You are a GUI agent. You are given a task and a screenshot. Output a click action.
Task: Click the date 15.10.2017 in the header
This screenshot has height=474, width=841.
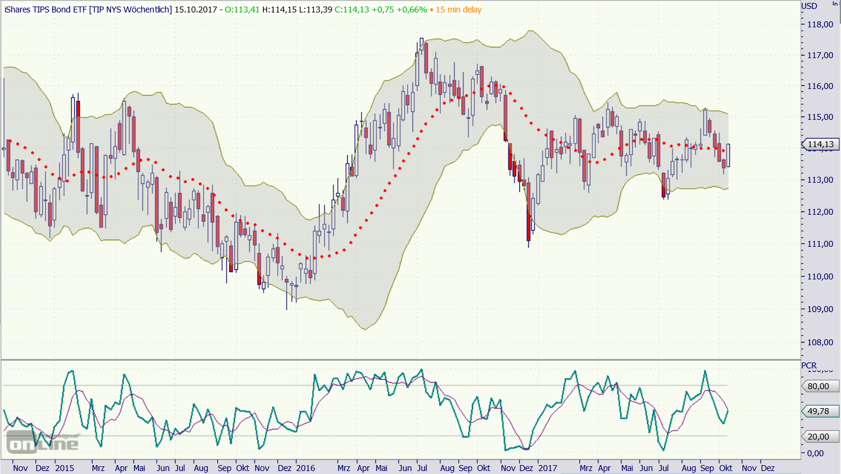tap(195, 9)
